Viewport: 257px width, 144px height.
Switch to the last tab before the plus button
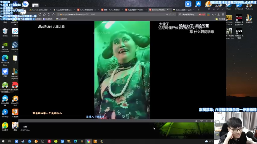[183, 10]
